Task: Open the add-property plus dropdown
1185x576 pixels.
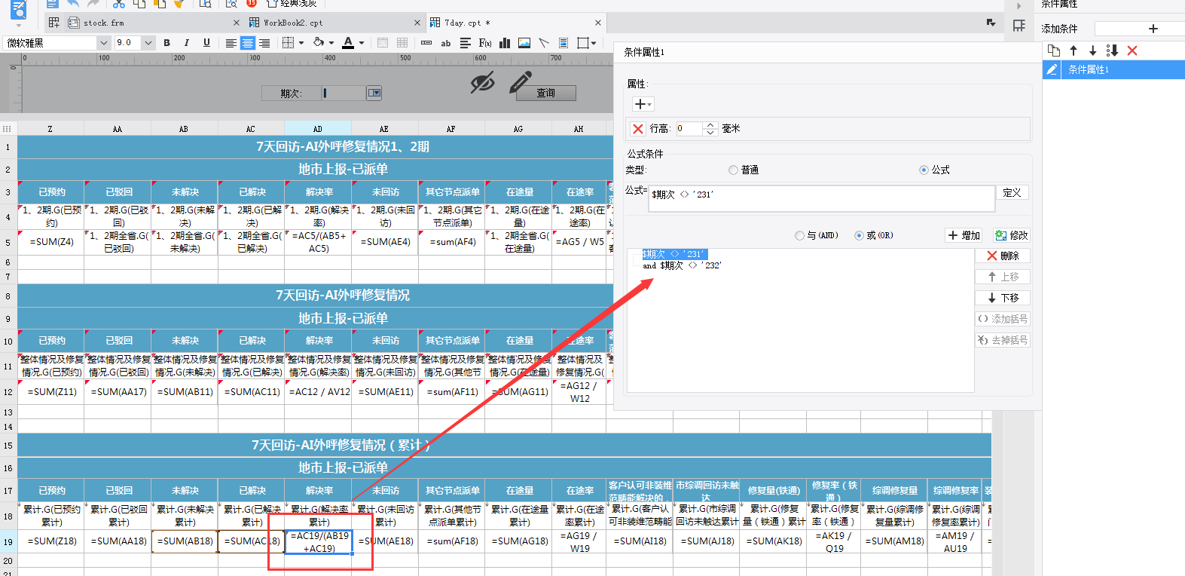Action: [x=643, y=104]
